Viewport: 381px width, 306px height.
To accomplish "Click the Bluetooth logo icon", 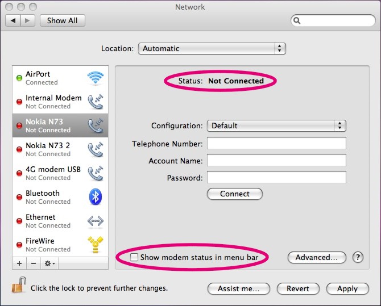I will tap(96, 197).
